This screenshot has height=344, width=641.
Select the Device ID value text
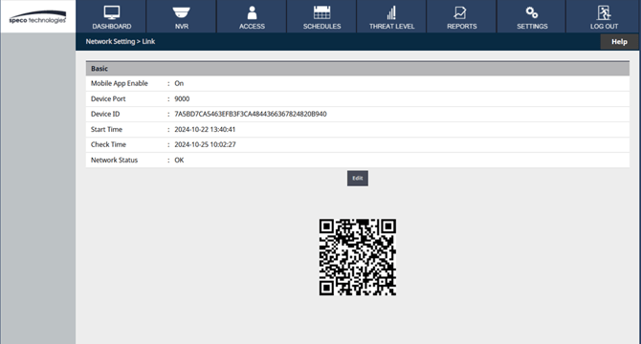[x=251, y=114]
